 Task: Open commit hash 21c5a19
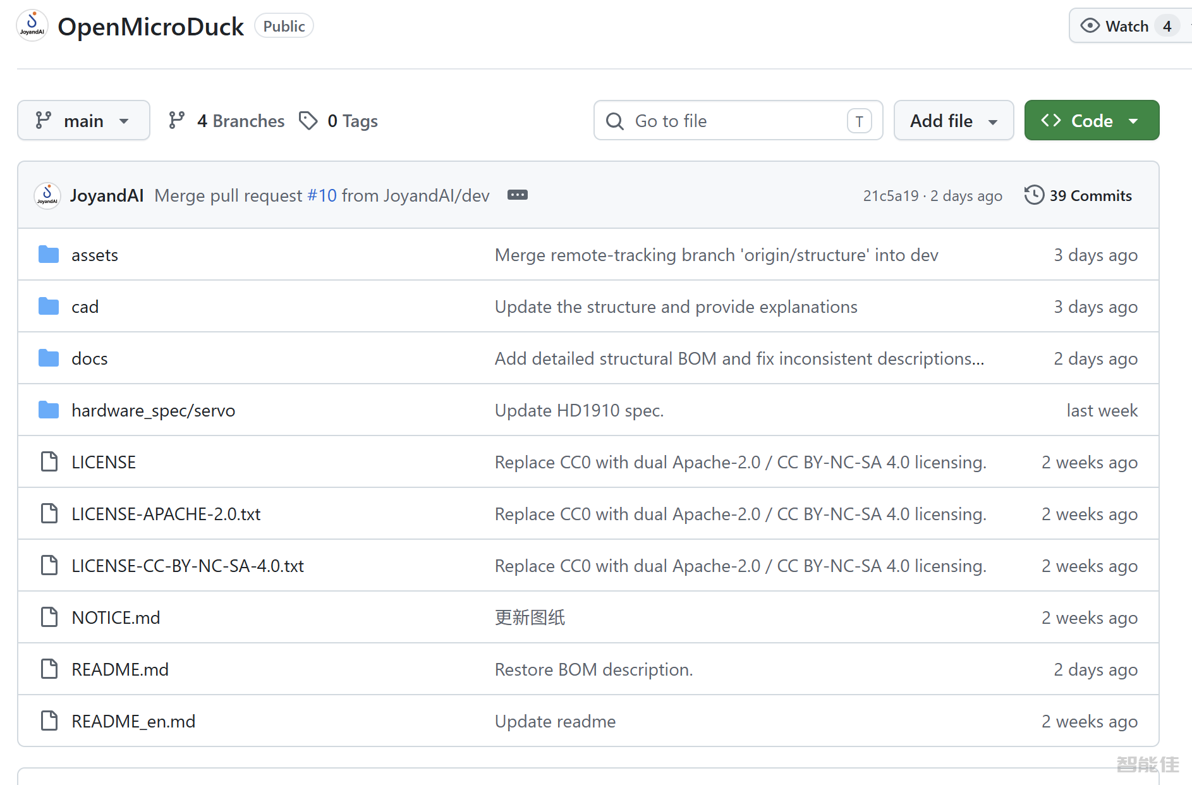coord(891,196)
